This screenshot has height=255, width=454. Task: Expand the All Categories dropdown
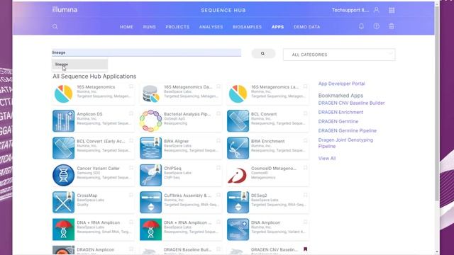[339, 55]
